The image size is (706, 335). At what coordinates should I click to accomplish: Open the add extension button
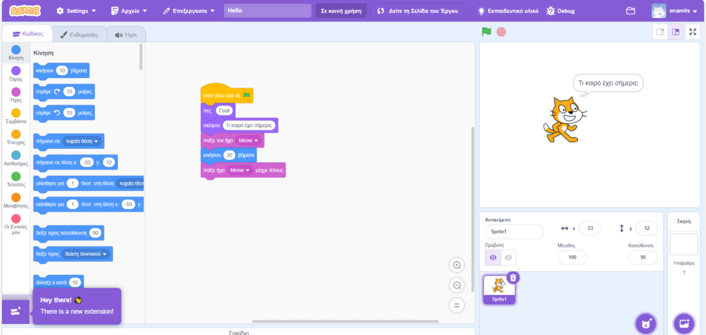click(x=15, y=311)
